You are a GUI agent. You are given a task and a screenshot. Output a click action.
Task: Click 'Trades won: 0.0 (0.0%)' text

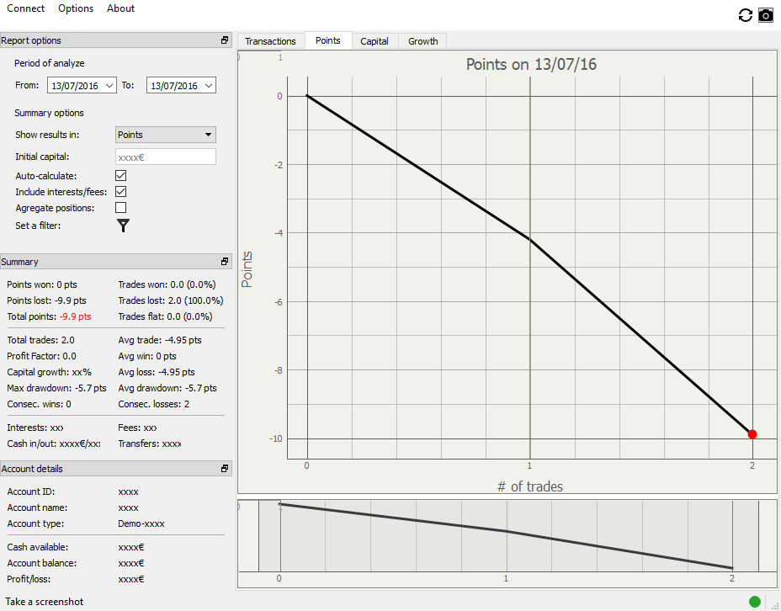point(167,284)
